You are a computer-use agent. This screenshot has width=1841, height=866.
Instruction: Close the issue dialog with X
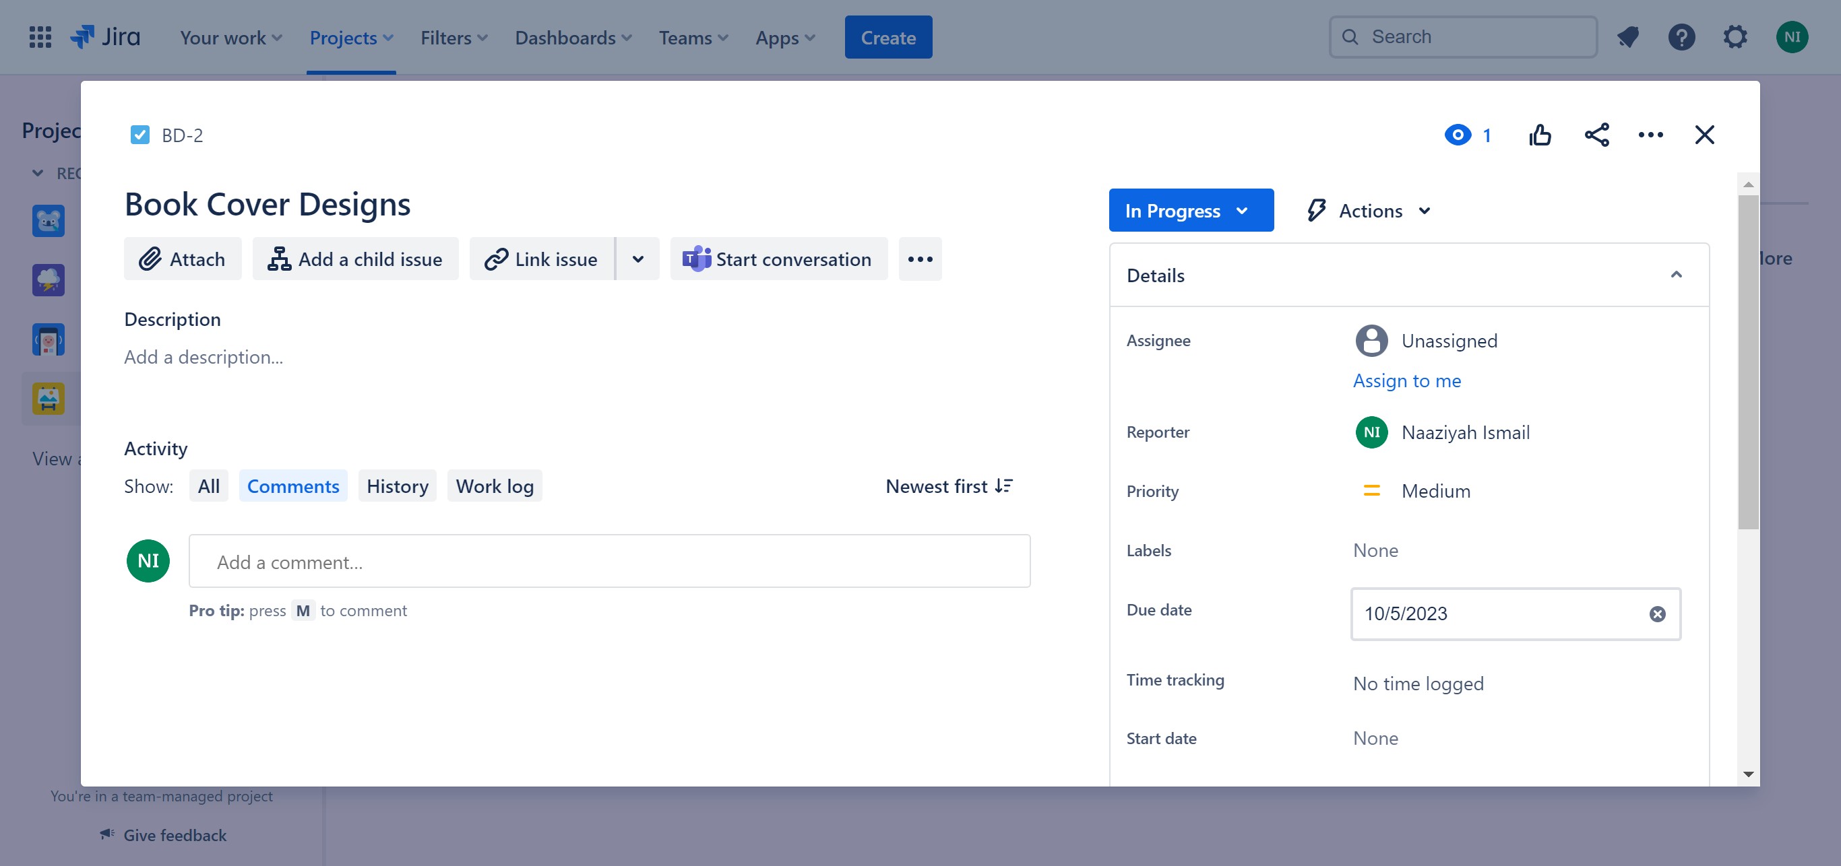pos(1704,135)
